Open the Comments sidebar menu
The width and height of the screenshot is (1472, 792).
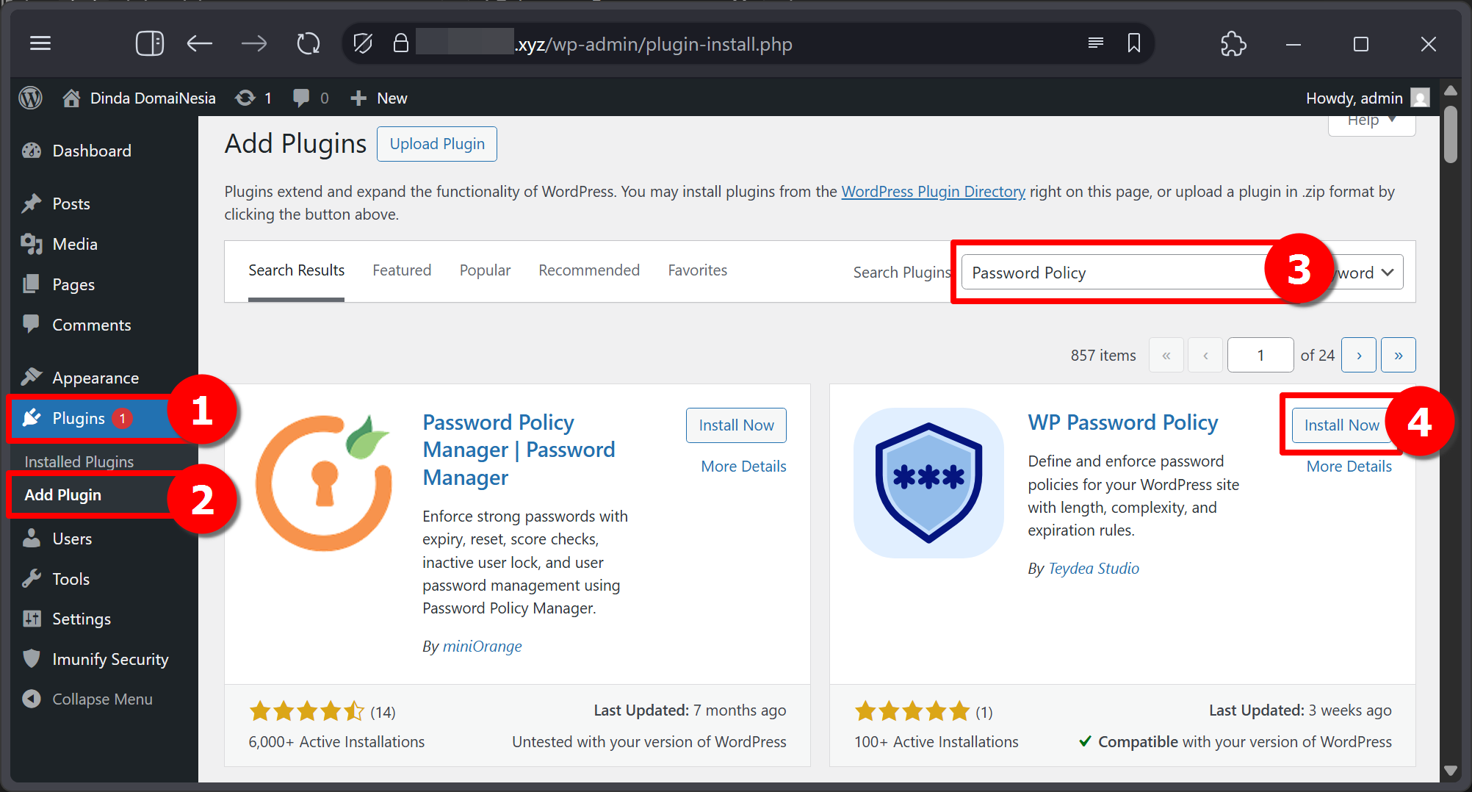click(92, 325)
